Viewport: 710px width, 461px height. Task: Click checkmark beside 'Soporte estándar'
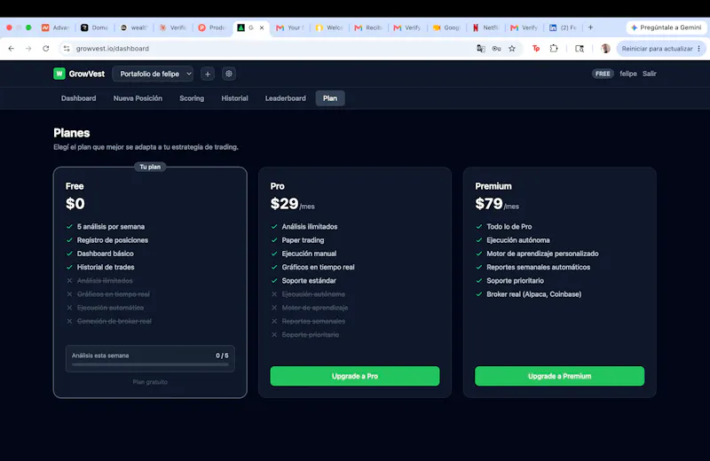tap(274, 280)
